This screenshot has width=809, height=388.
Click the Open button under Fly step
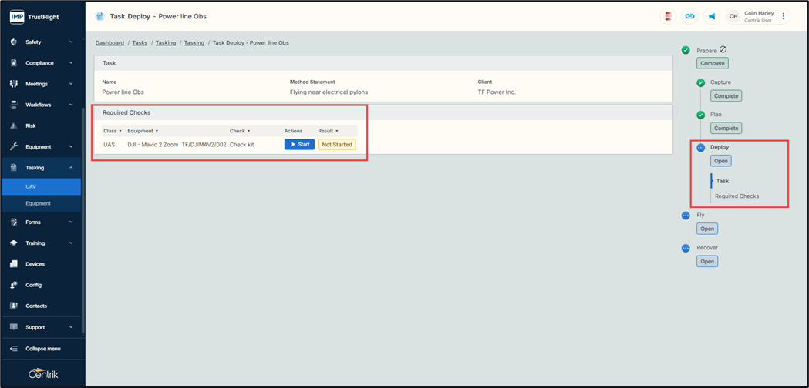pos(707,229)
